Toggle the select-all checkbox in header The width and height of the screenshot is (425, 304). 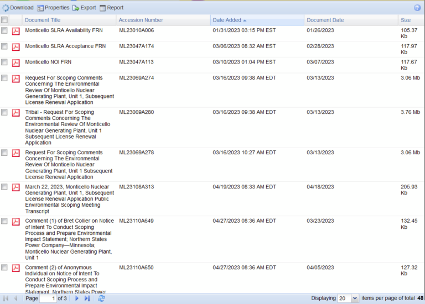4,20
